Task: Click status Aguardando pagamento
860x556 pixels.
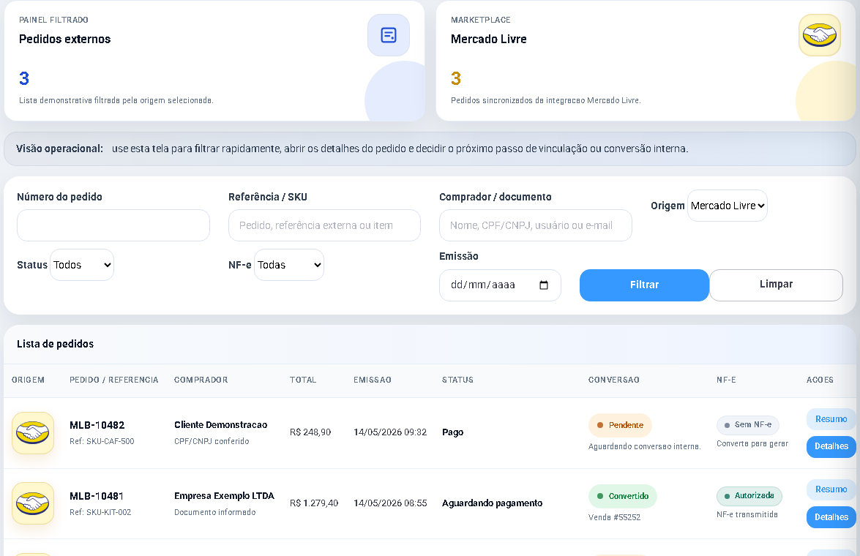Action: coord(492,503)
